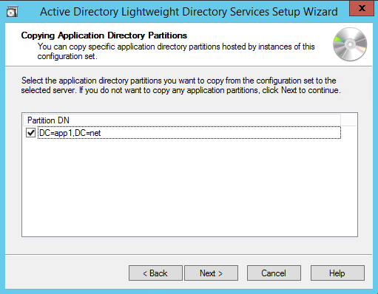
Task: Click the setup wizard icon in title bar
Action: 12,12
